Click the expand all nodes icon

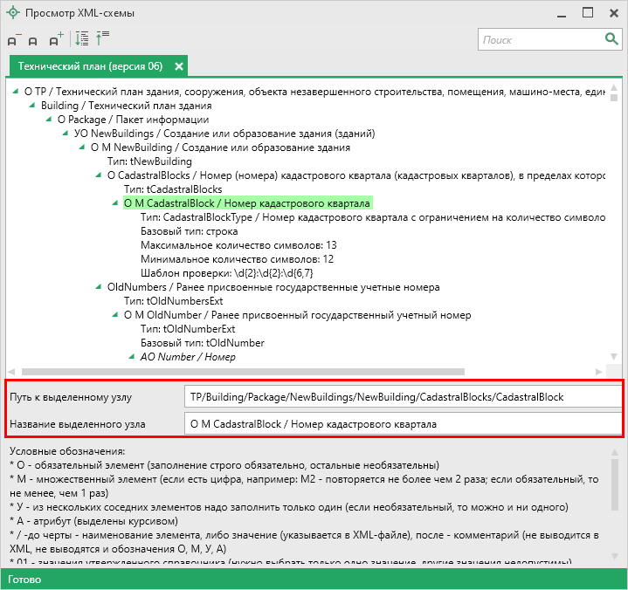[x=82, y=39]
